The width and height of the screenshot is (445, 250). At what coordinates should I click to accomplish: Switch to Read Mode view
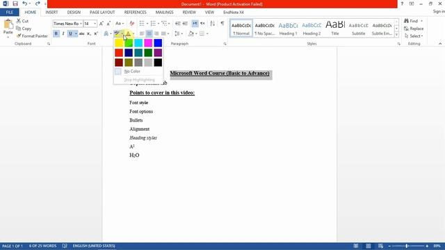(x=355, y=246)
